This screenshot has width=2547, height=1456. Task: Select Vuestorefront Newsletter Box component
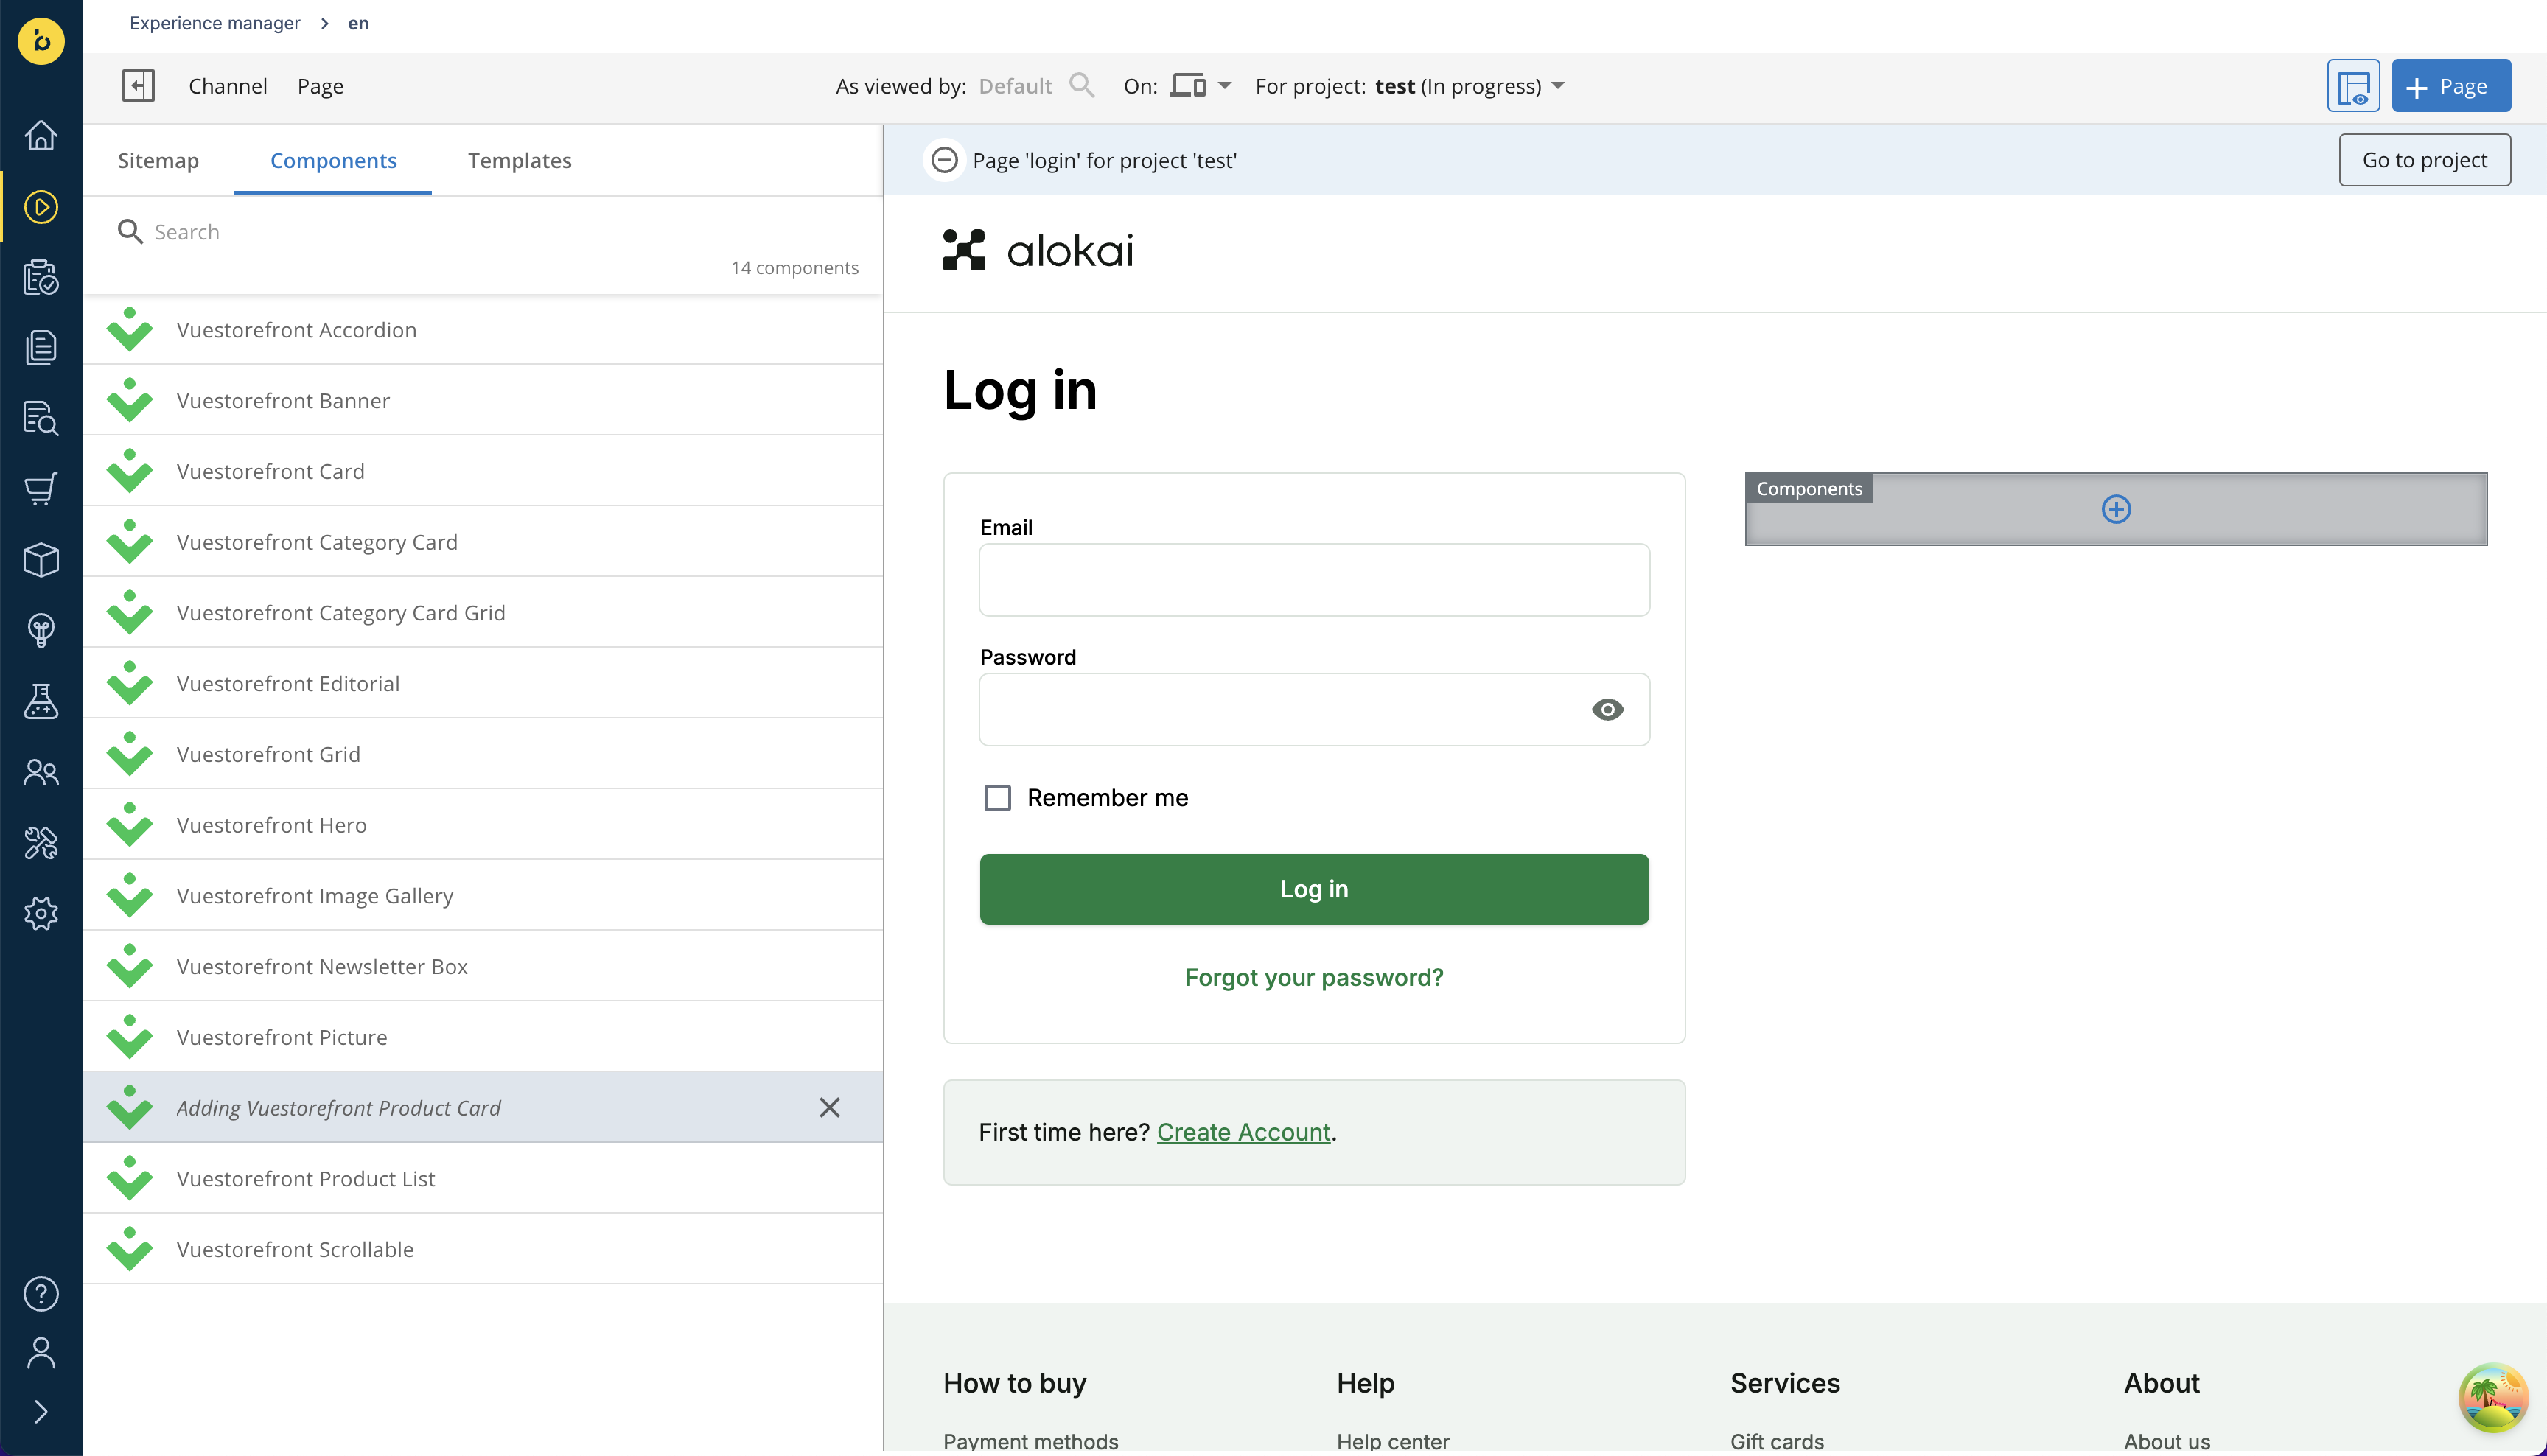point(483,966)
